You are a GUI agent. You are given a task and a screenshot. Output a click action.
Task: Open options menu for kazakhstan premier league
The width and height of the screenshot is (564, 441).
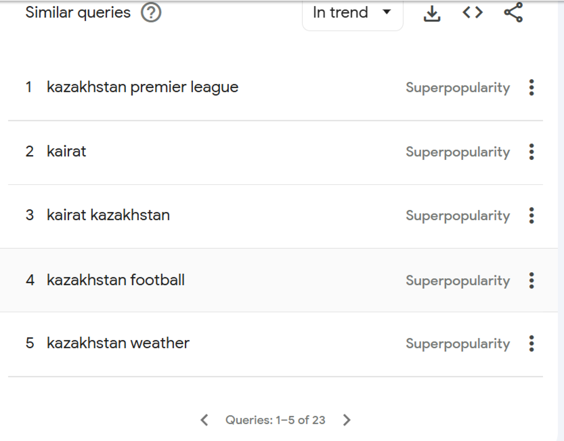pyautogui.click(x=531, y=87)
